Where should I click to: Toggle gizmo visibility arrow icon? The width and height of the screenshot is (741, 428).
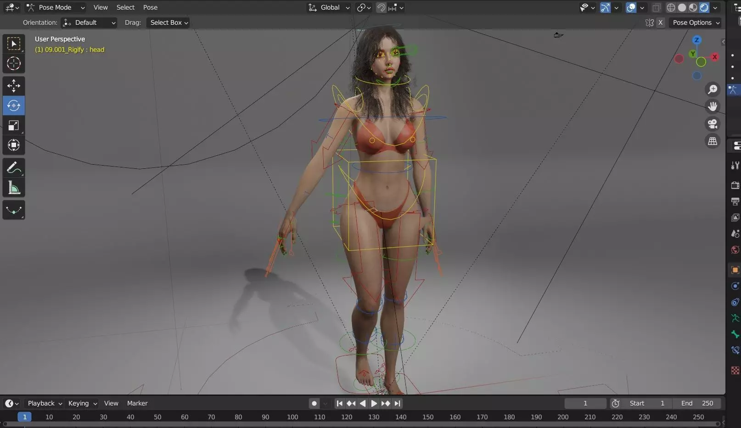click(x=606, y=7)
